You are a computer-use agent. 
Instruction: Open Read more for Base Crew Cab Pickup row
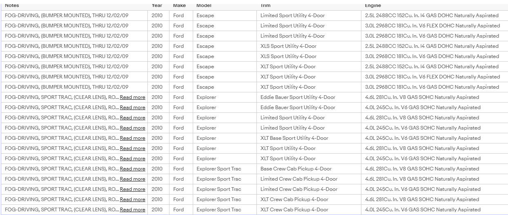[132, 169]
